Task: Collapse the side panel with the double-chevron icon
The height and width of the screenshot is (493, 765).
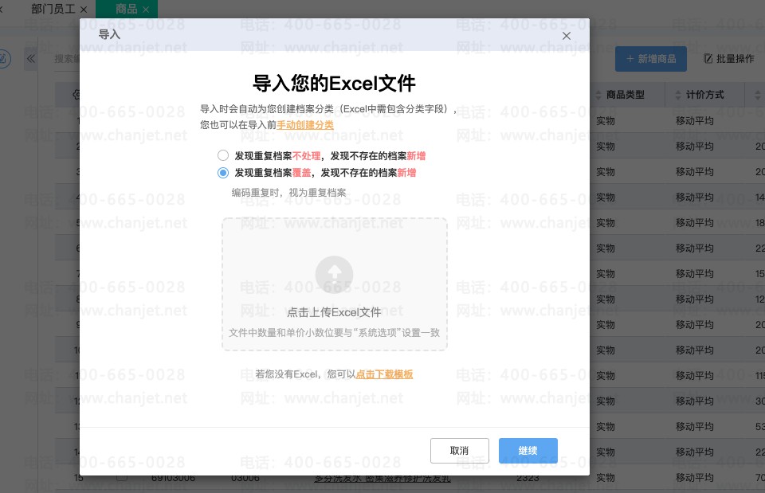Action: coord(31,59)
